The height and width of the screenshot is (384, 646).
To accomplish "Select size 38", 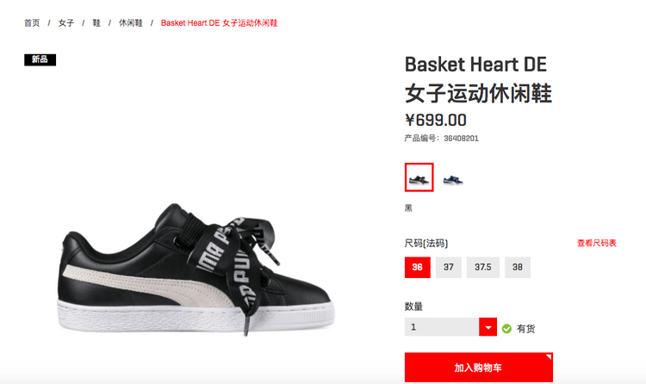I will (518, 268).
